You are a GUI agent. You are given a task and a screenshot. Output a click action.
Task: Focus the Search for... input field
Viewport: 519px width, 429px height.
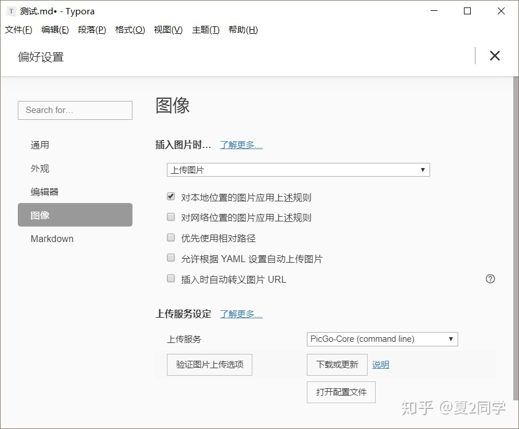(x=75, y=110)
